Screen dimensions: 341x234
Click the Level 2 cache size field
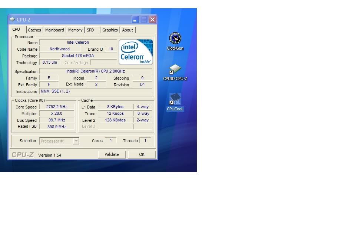click(x=115, y=120)
